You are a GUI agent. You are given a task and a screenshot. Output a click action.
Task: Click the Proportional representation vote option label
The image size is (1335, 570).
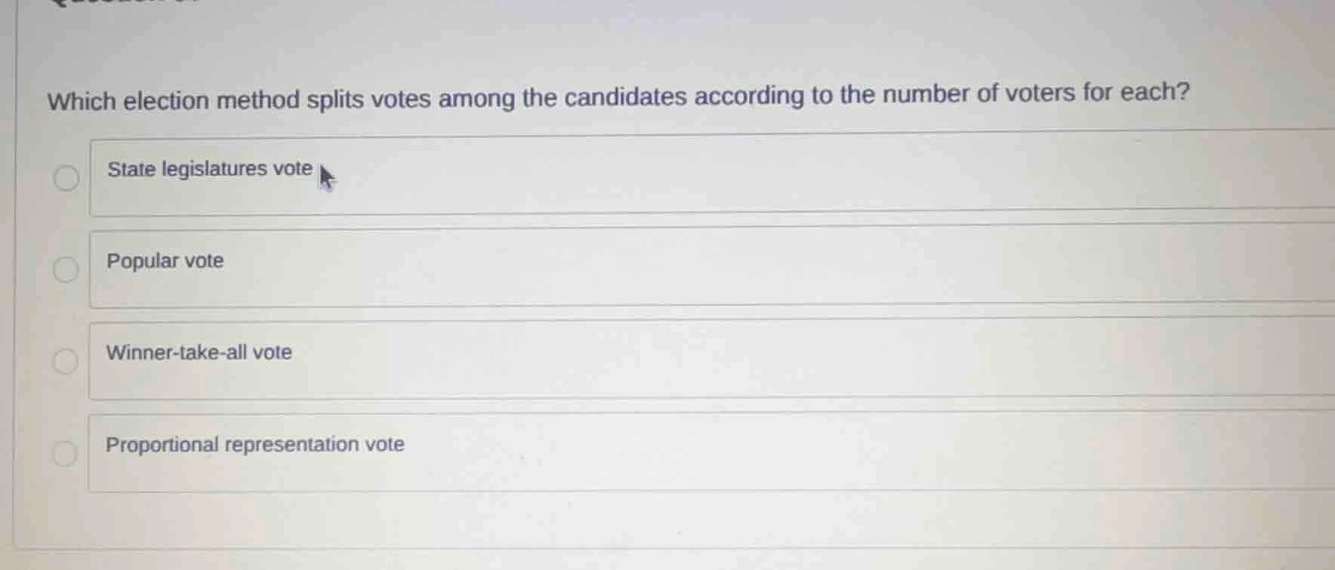tap(254, 445)
